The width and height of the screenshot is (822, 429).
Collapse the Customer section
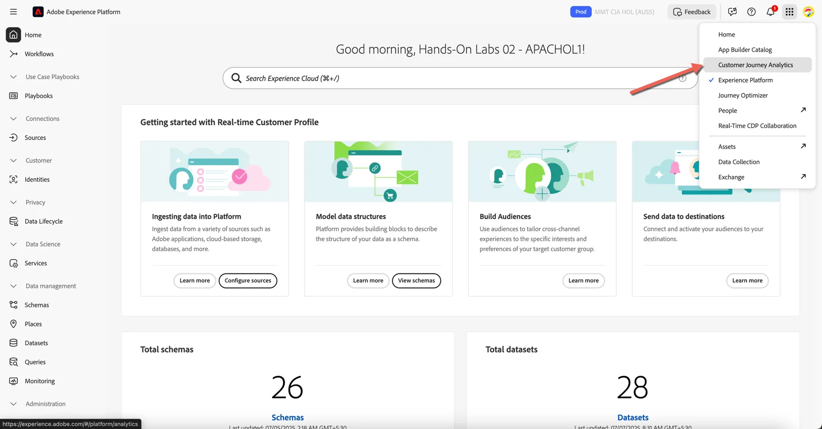(13, 160)
